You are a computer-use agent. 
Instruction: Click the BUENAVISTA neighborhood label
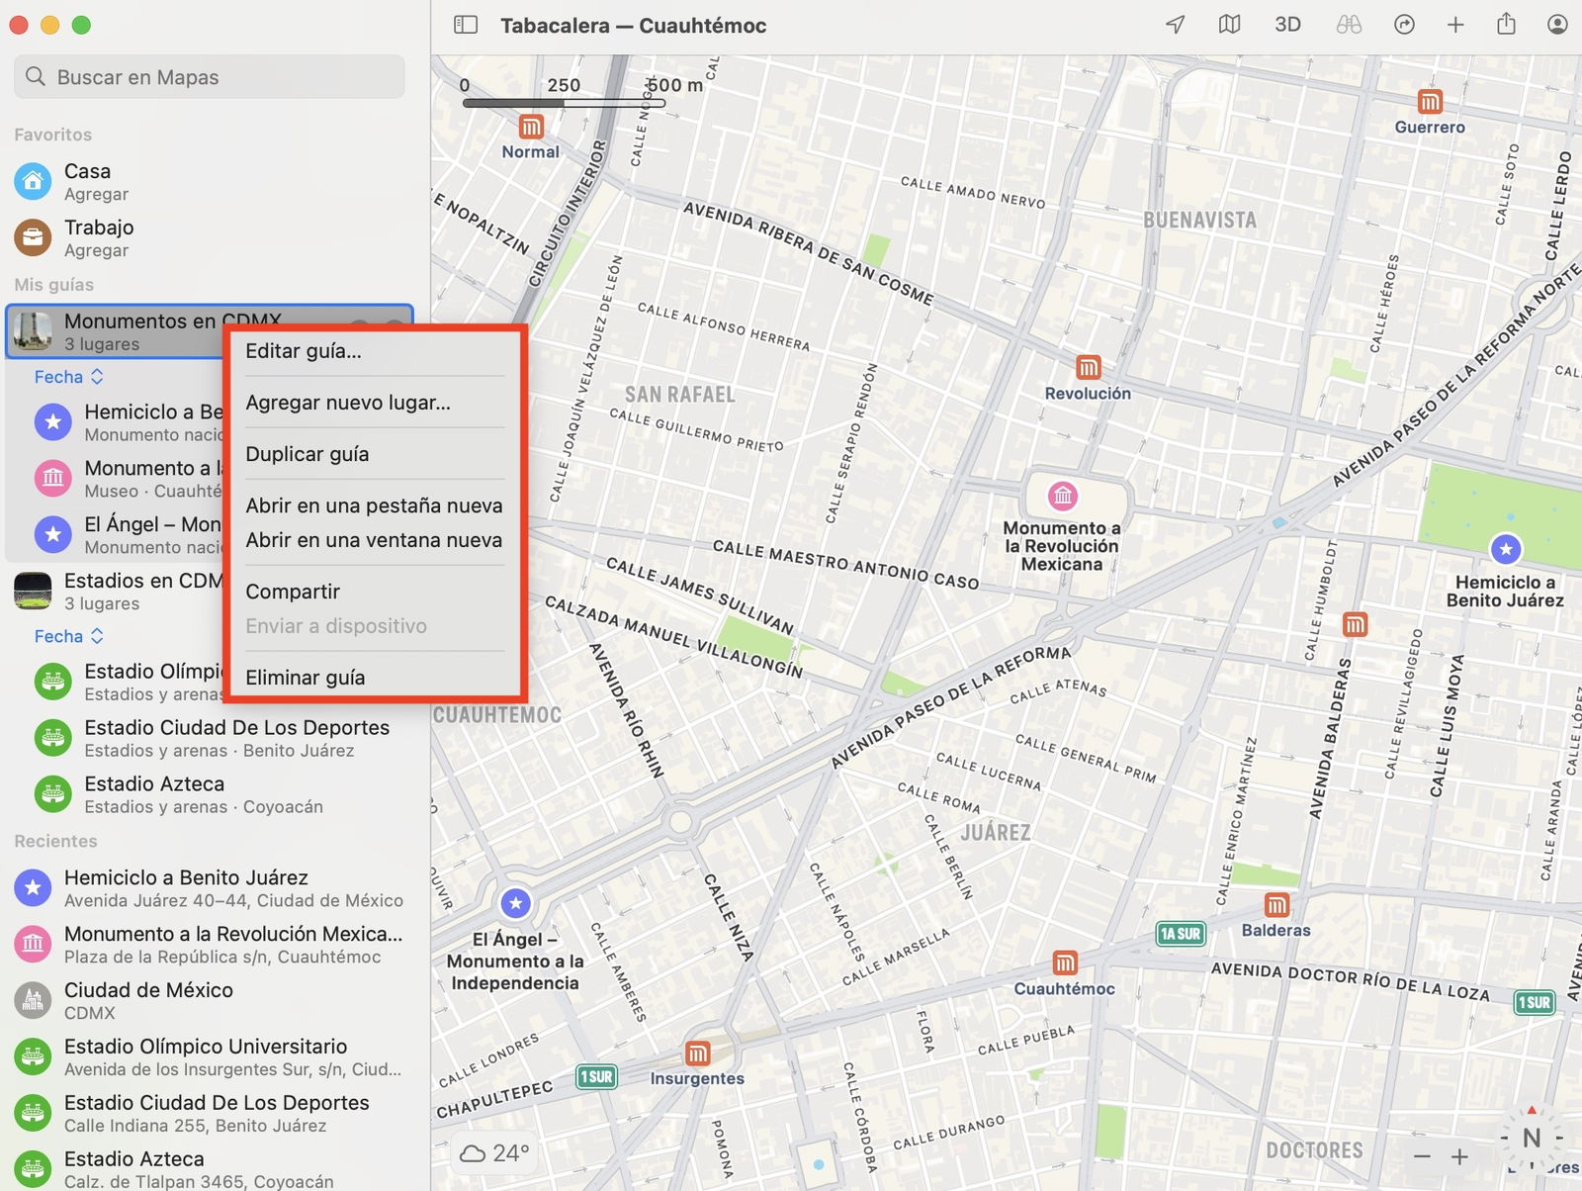pos(1199,221)
